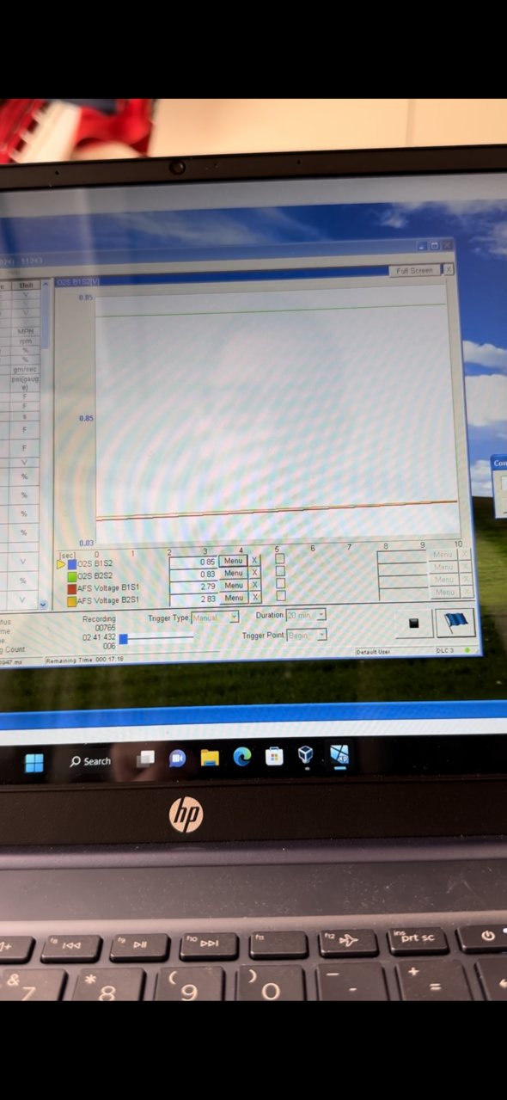Open File Explorer folder on taskbar
507x1100 pixels.
tap(210, 757)
